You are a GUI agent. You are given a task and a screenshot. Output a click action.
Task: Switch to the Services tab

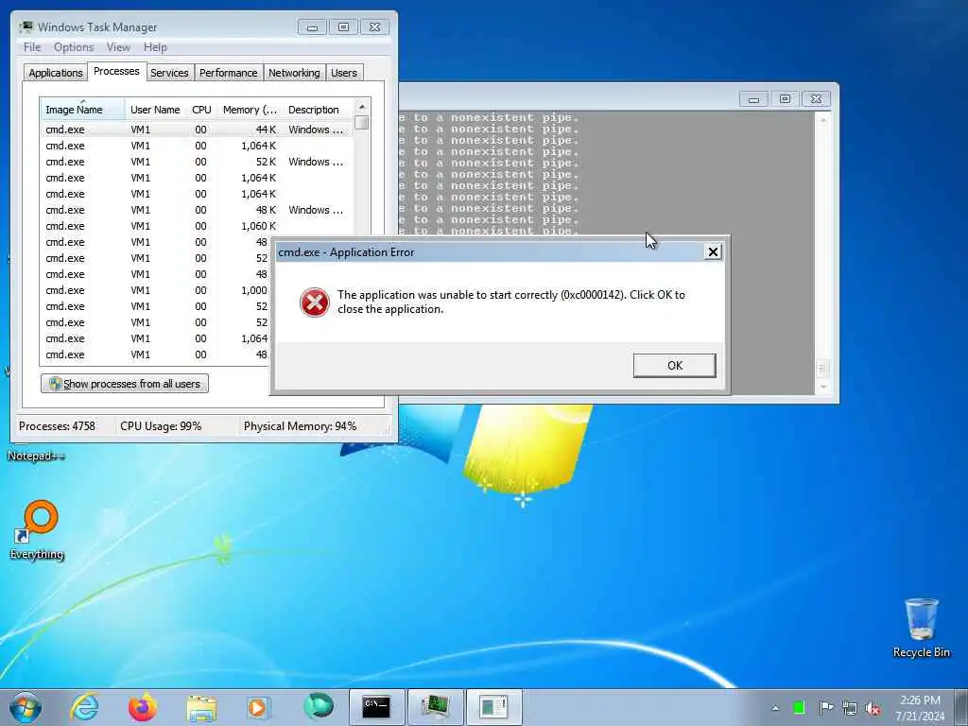click(169, 73)
